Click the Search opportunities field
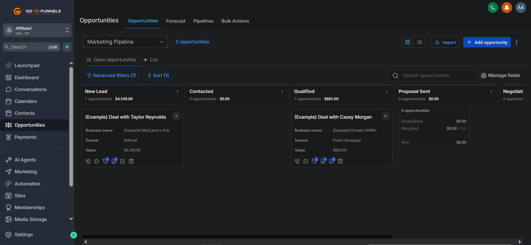Image resolution: width=531 pixels, height=245 pixels. click(433, 75)
